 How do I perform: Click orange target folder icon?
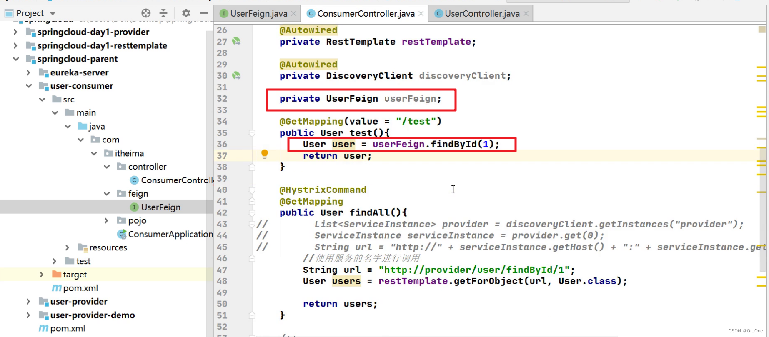[57, 274]
